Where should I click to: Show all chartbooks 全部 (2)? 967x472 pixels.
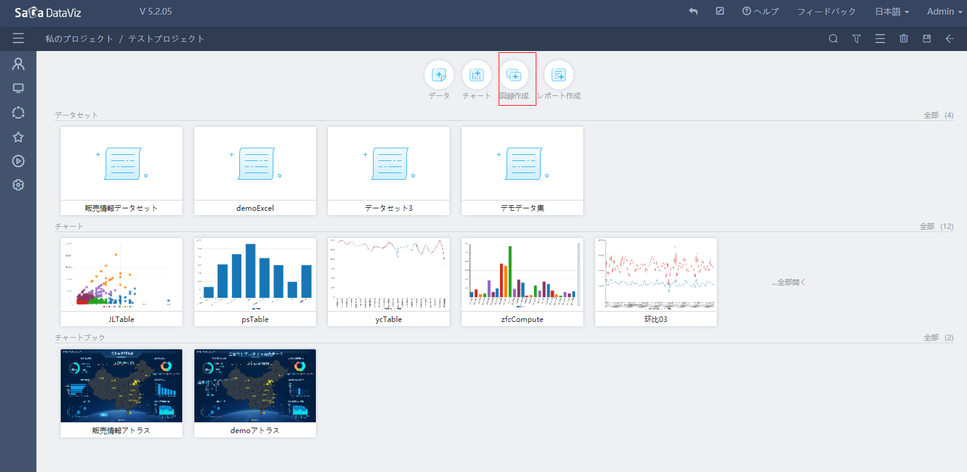938,338
